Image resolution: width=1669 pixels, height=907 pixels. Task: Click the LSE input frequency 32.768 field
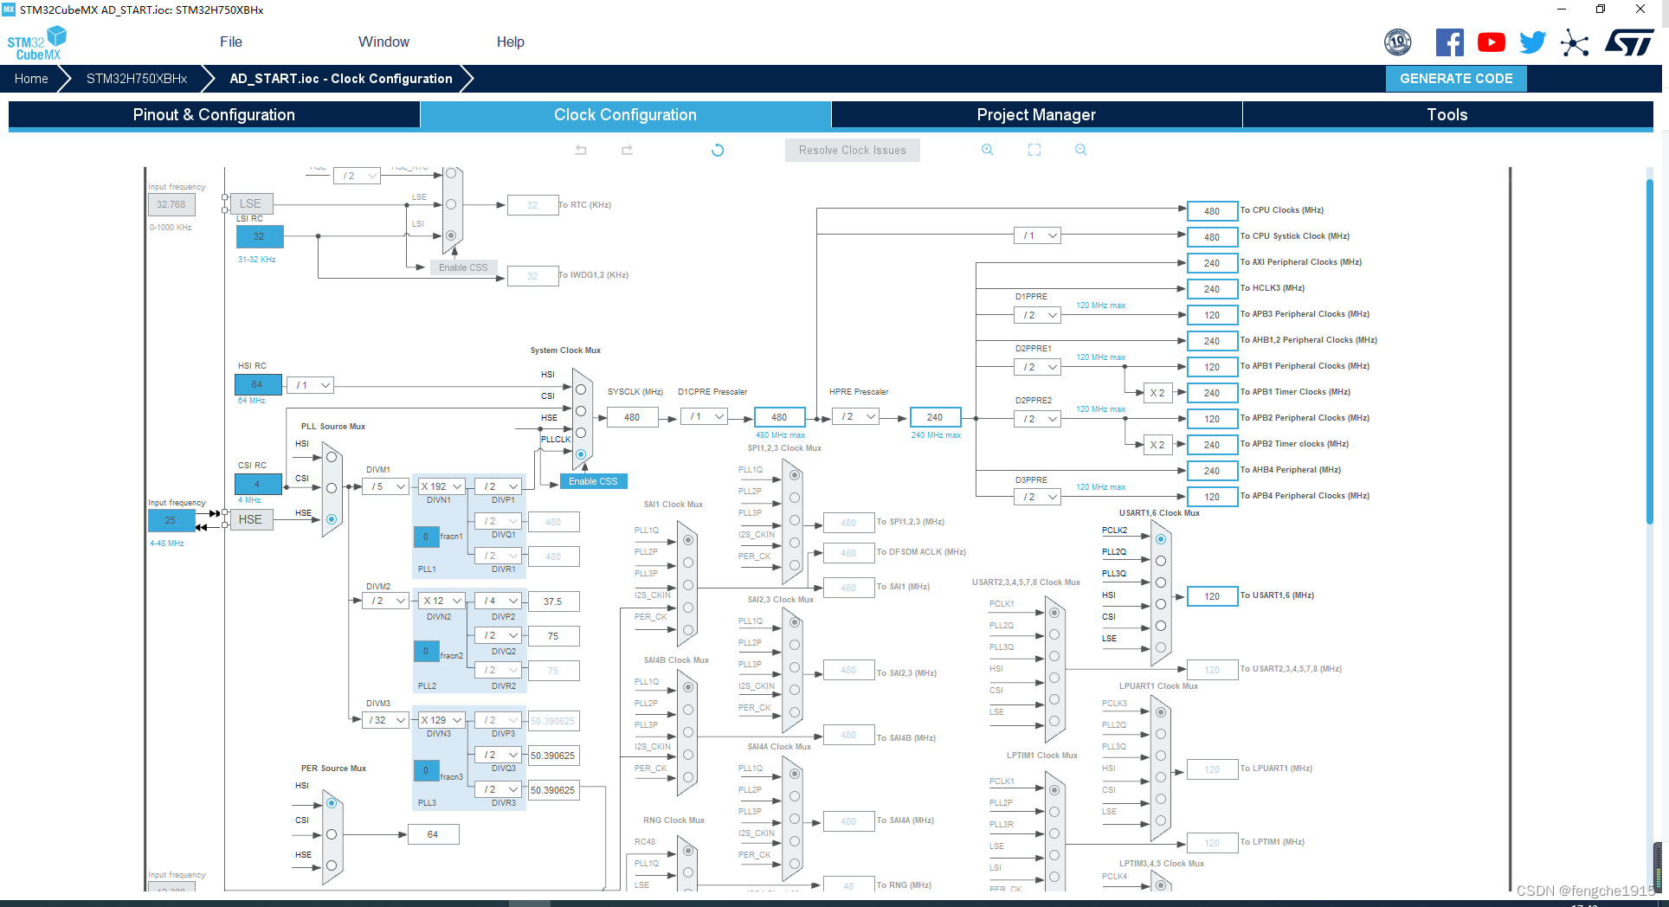pos(171,204)
